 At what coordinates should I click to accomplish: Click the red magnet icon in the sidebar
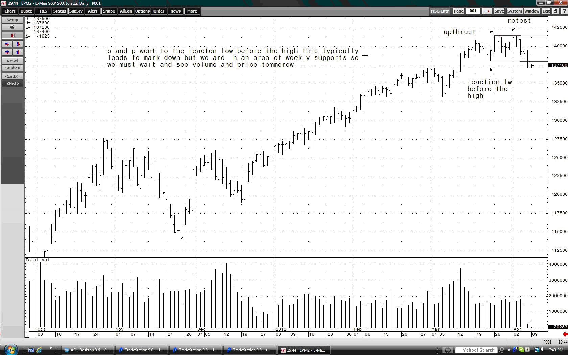pos(12,35)
